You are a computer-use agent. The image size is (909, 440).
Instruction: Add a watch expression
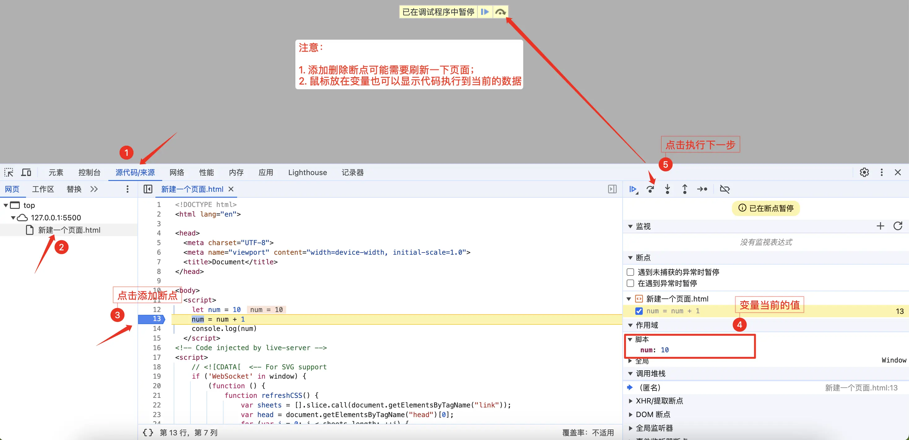pos(881,226)
